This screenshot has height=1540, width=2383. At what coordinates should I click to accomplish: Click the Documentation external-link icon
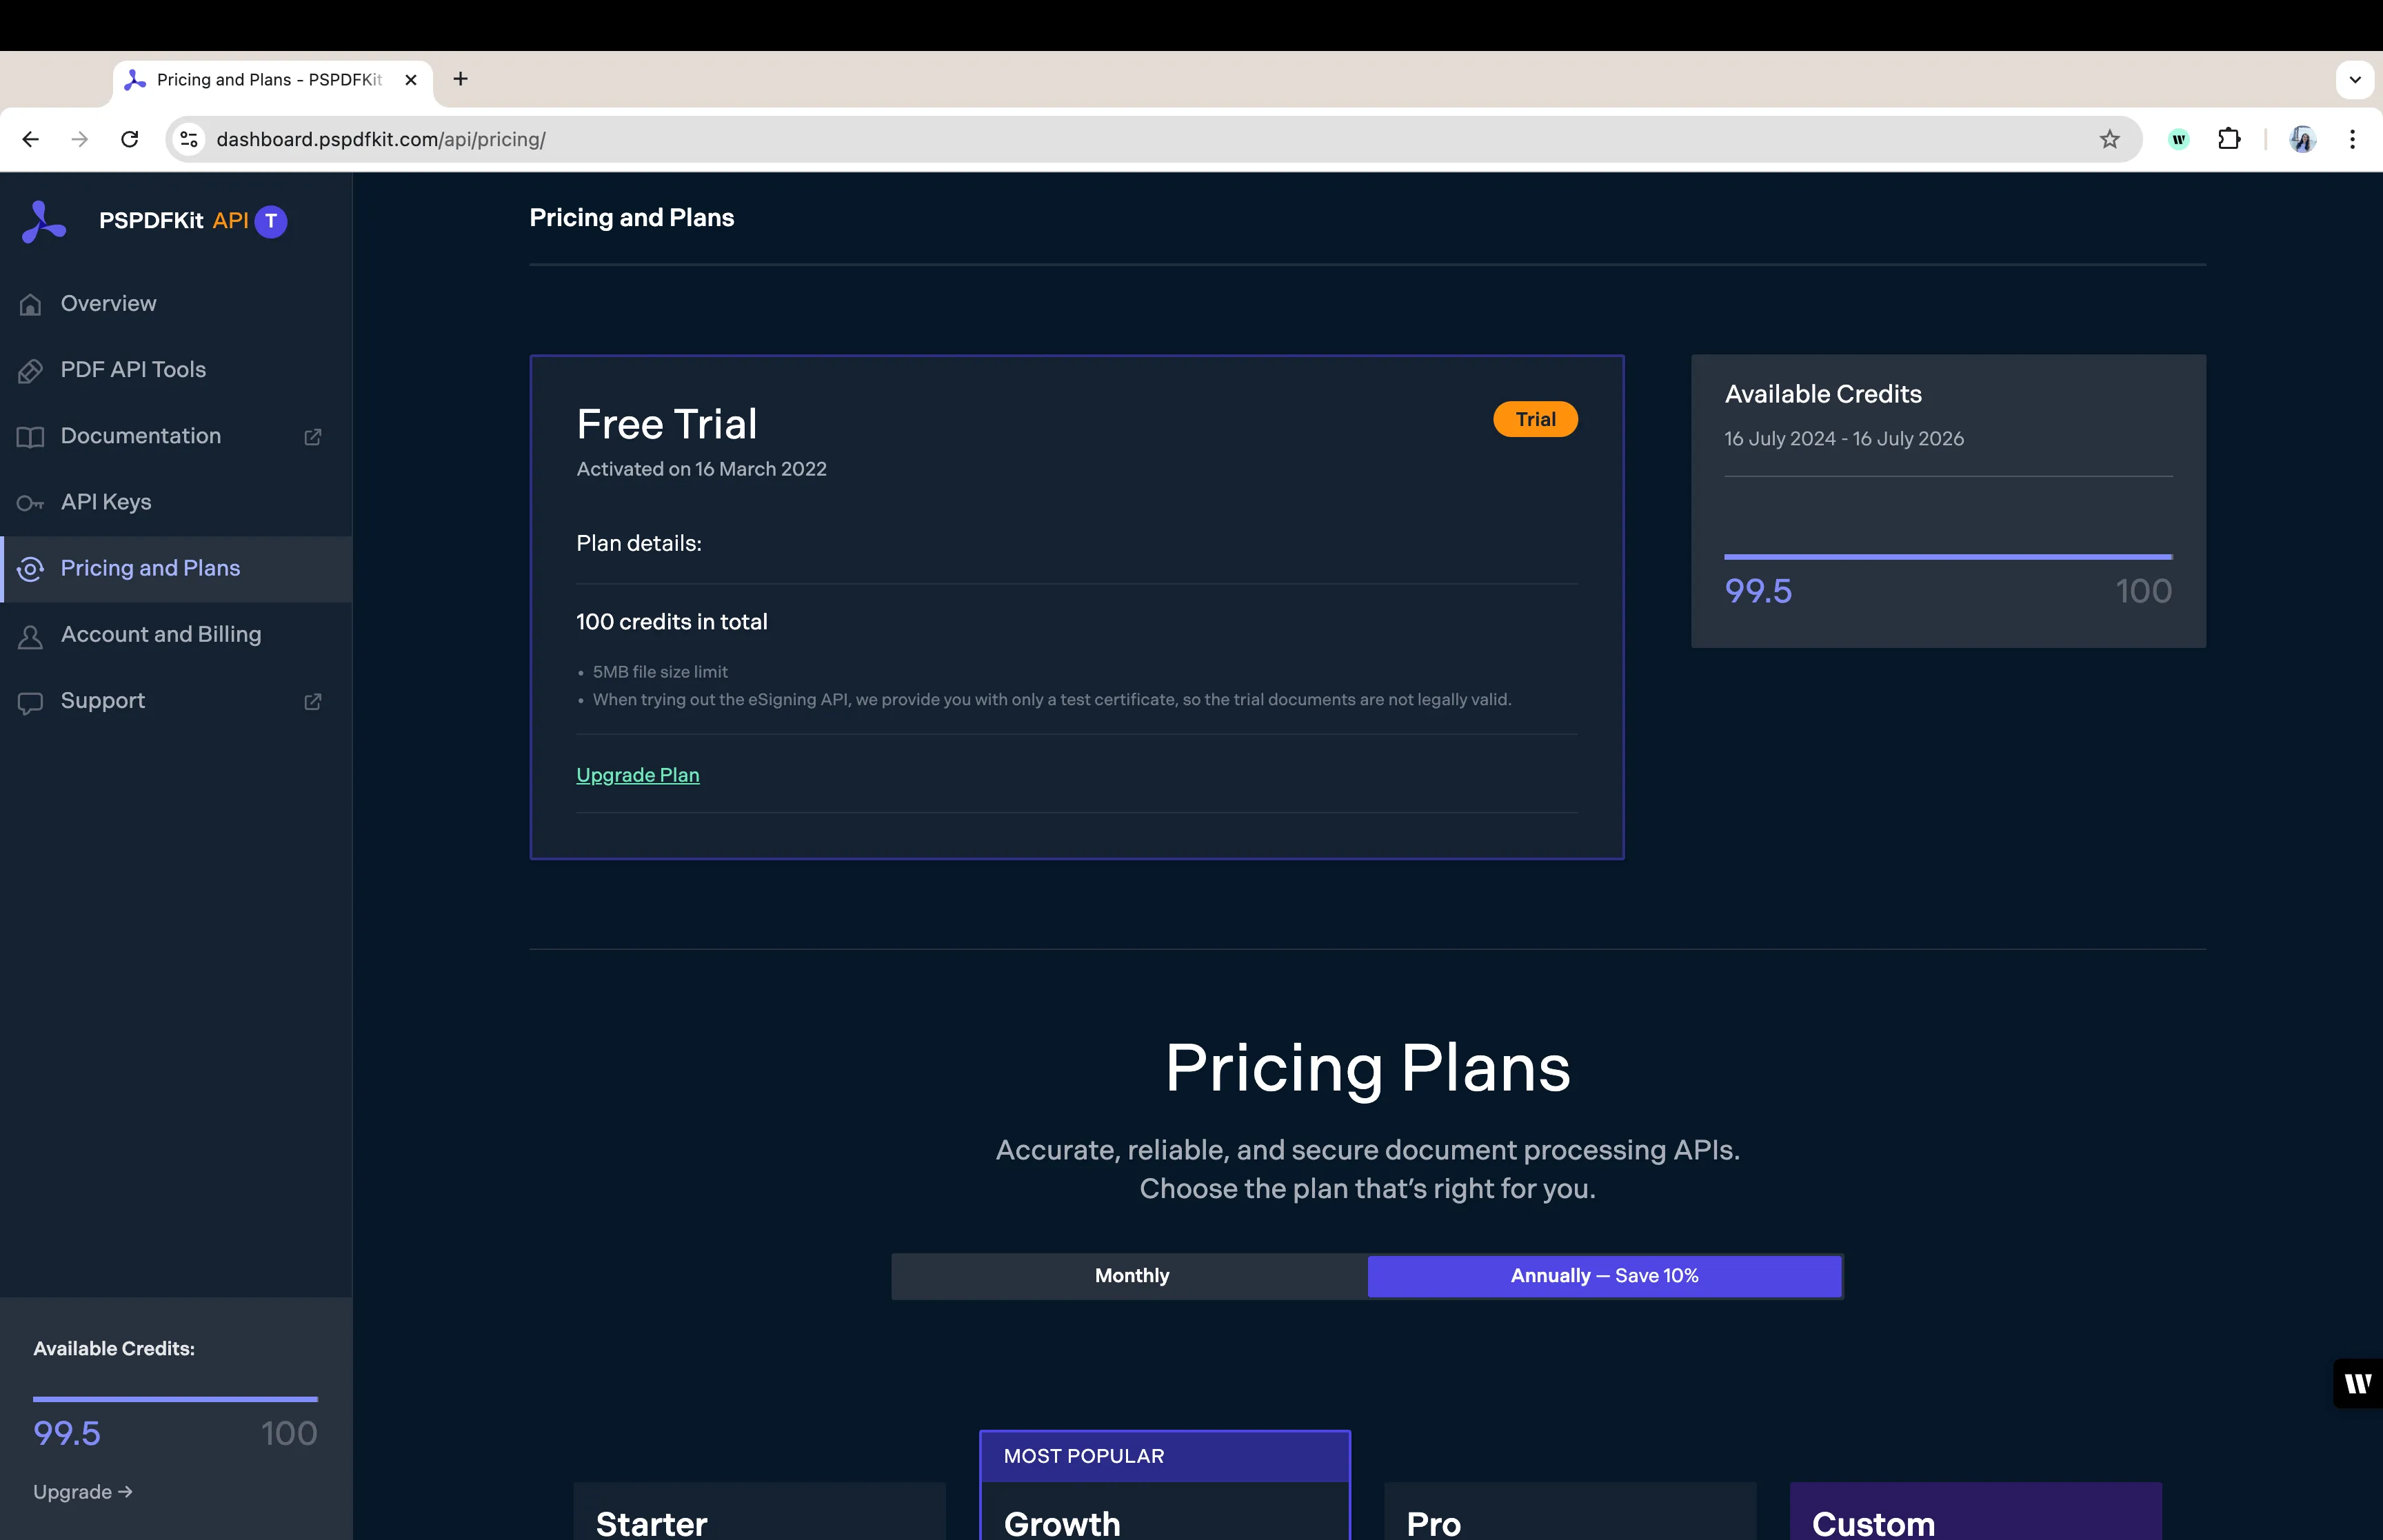pos(313,437)
